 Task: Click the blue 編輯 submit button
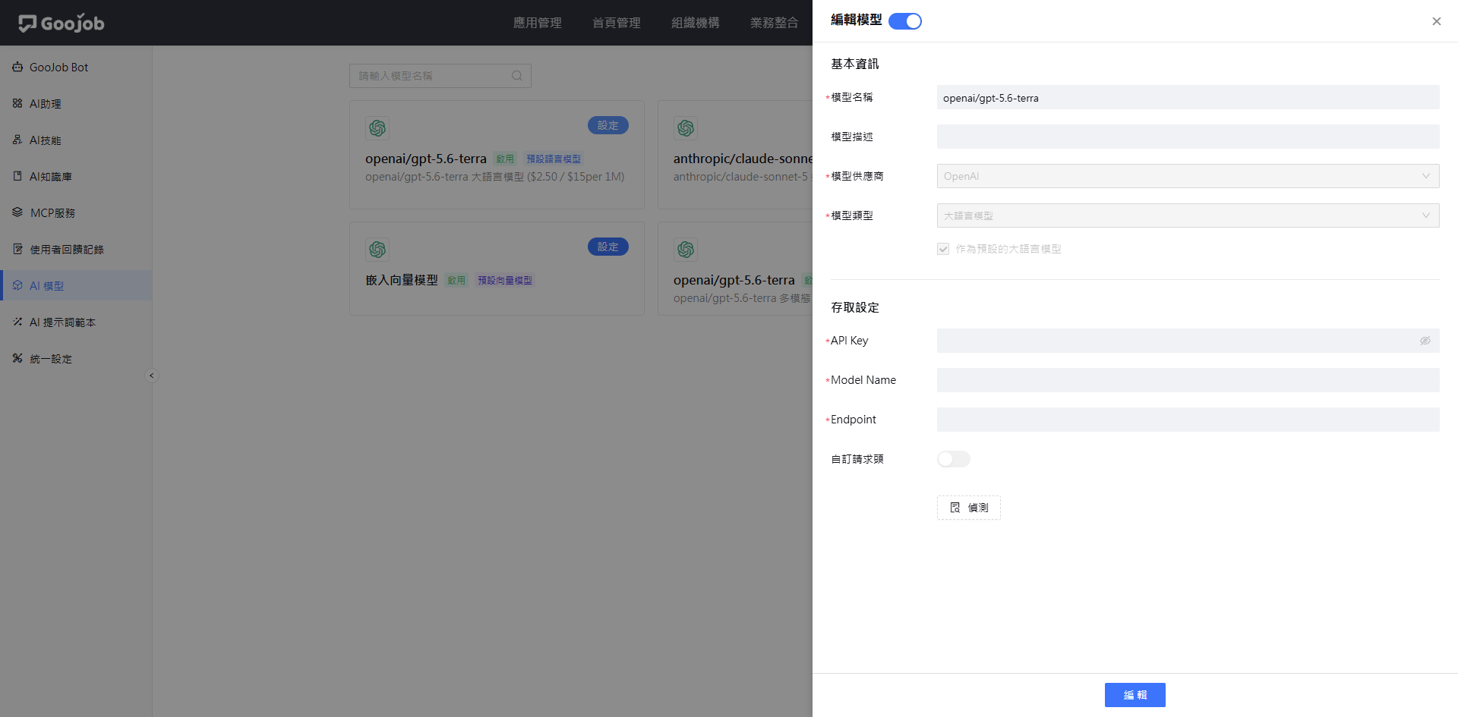tap(1135, 695)
